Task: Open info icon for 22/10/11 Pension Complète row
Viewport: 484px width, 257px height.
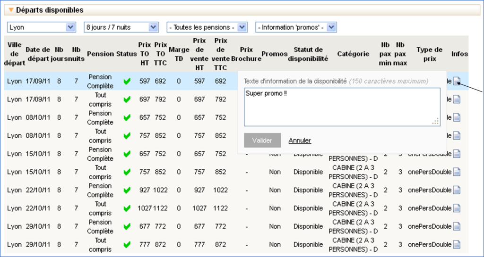Action: [456, 190]
